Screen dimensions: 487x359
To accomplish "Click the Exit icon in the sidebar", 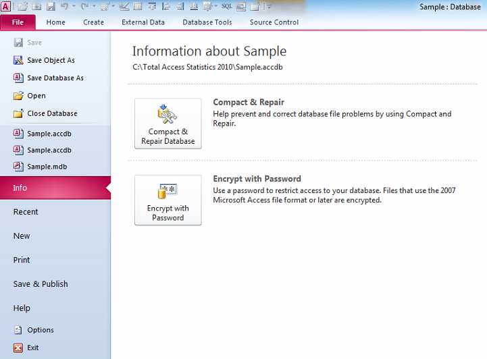I will (x=18, y=348).
